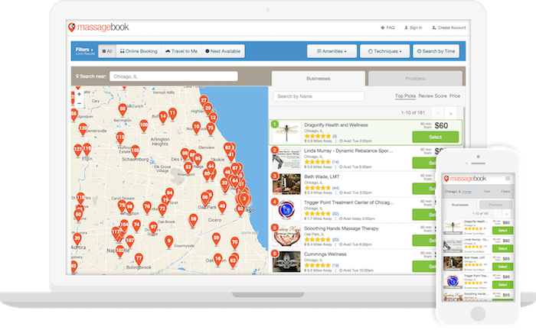Expand the Techniques dropdown
The image size is (536, 330).
coord(384,51)
